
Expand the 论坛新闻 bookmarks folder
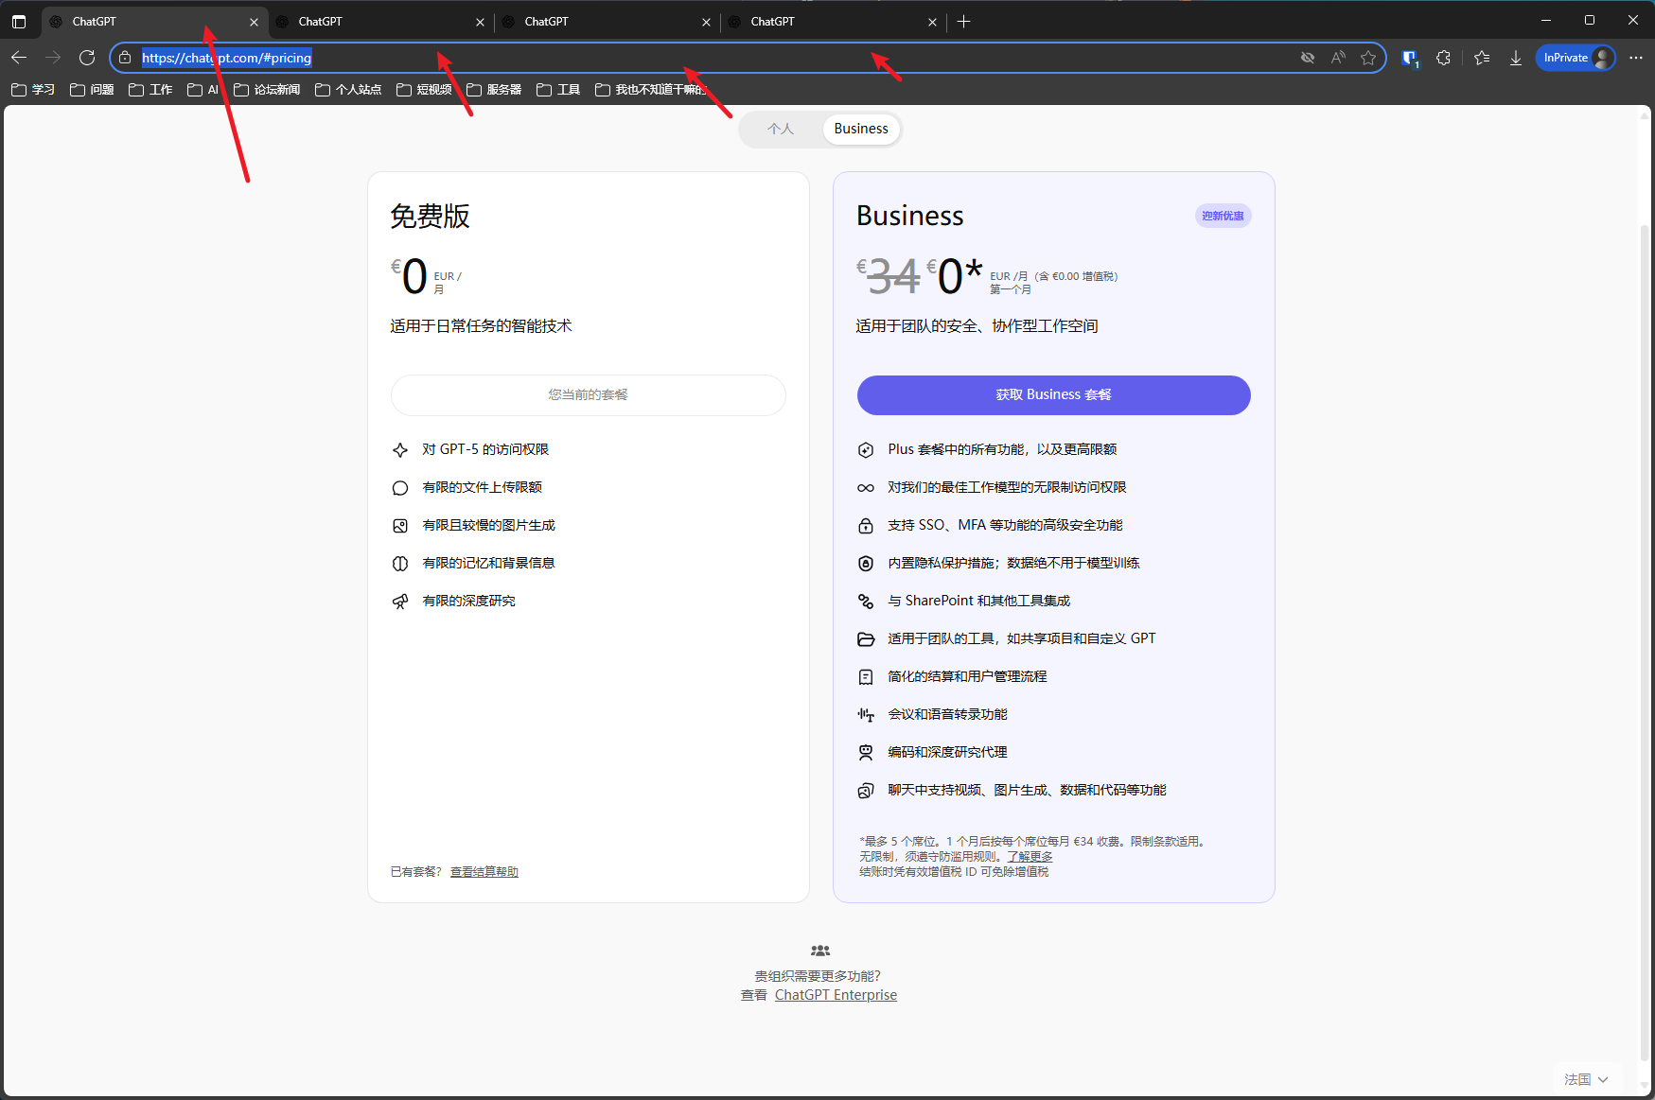pyautogui.click(x=267, y=90)
